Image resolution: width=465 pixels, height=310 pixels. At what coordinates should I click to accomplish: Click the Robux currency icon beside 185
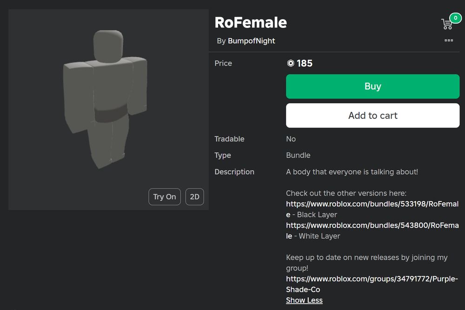pyautogui.click(x=291, y=63)
